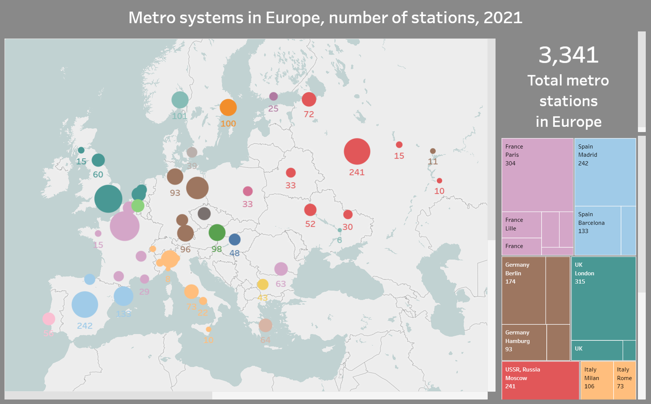The height and width of the screenshot is (404, 651).
Task: Click the small Dnipro bubble labeled 6
Action: [x=339, y=230]
